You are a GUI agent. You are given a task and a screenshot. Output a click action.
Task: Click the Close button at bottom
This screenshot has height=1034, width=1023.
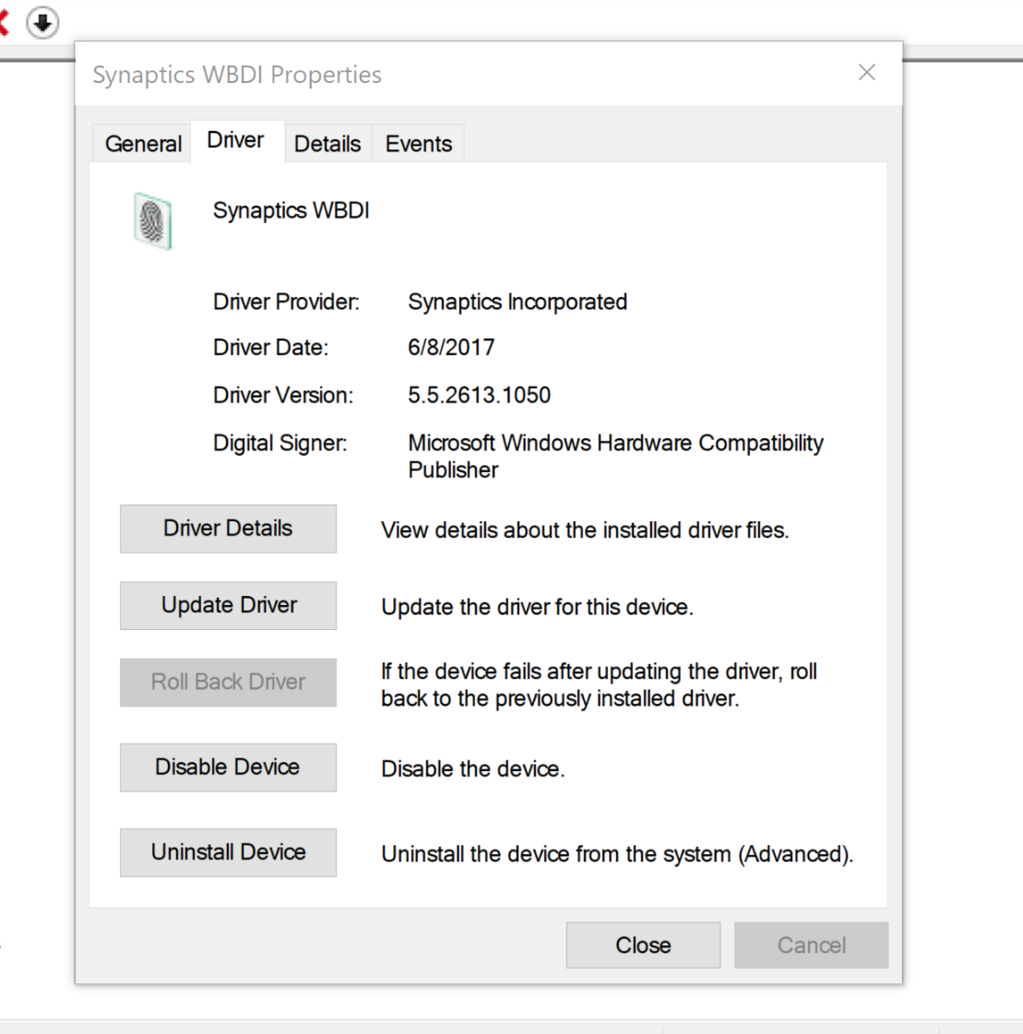click(643, 945)
